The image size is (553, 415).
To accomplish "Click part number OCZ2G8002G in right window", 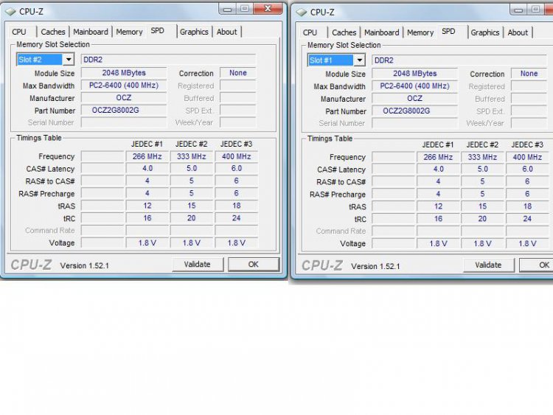I will (x=414, y=111).
